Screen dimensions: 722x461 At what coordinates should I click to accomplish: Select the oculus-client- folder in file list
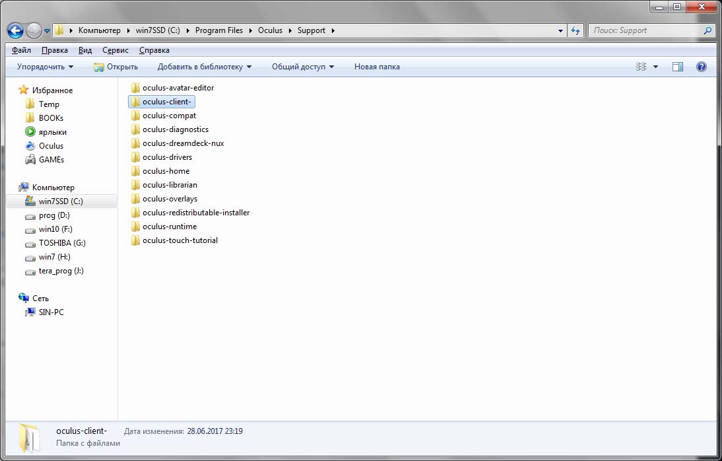point(162,102)
